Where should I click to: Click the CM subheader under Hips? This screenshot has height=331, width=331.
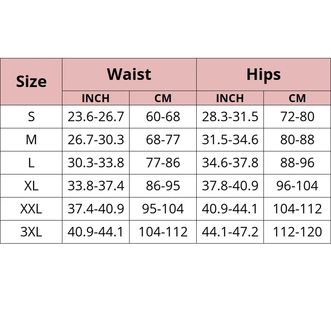[297, 98]
